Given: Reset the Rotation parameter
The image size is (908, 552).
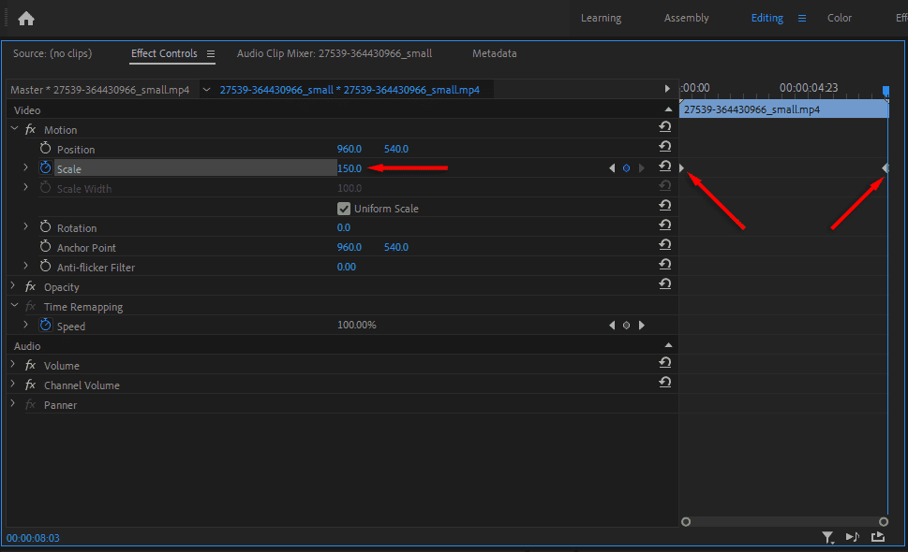Looking at the screenshot, I should 664,225.
